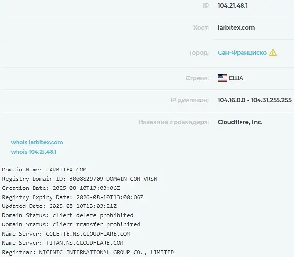Viewport: 294px width, 257px height.
Task: Click the TITAN.NS.CLOUDFLARE.COM name server line
Action: pos(63,243)
